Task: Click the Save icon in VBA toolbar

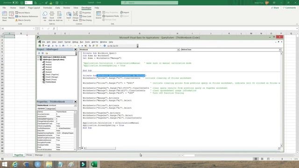Action: coord(49,46)
